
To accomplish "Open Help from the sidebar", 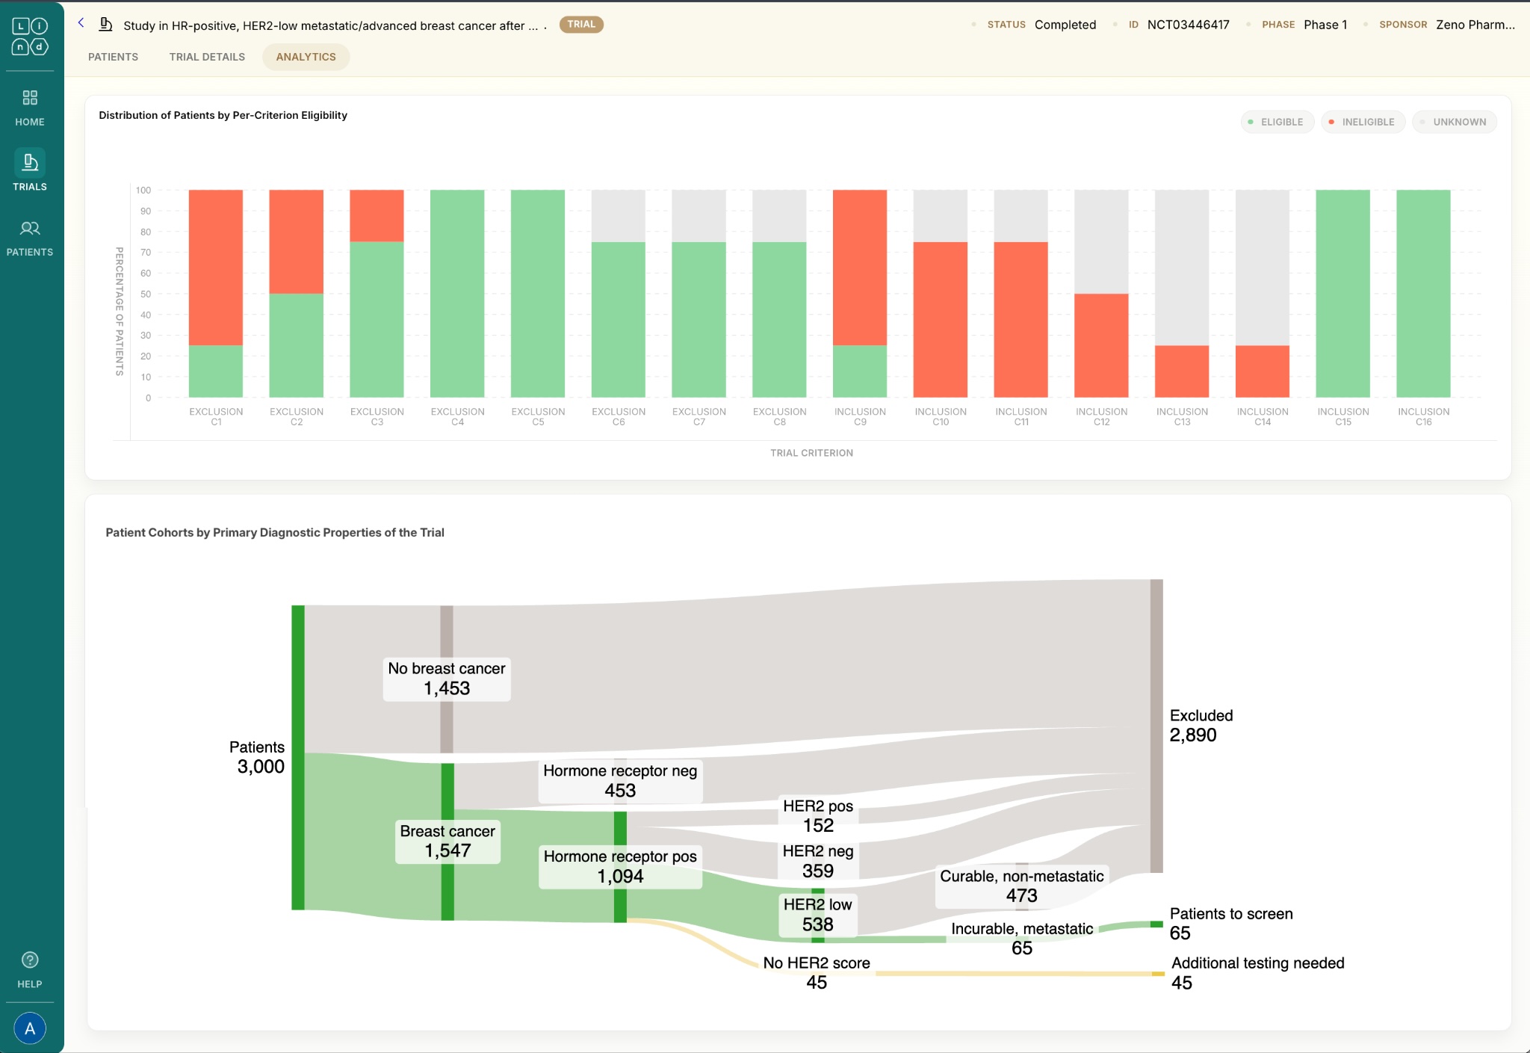I will [x=29, y=968].
